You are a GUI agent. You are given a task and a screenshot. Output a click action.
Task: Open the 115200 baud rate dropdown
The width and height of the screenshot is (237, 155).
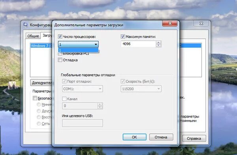click(141, 89)
